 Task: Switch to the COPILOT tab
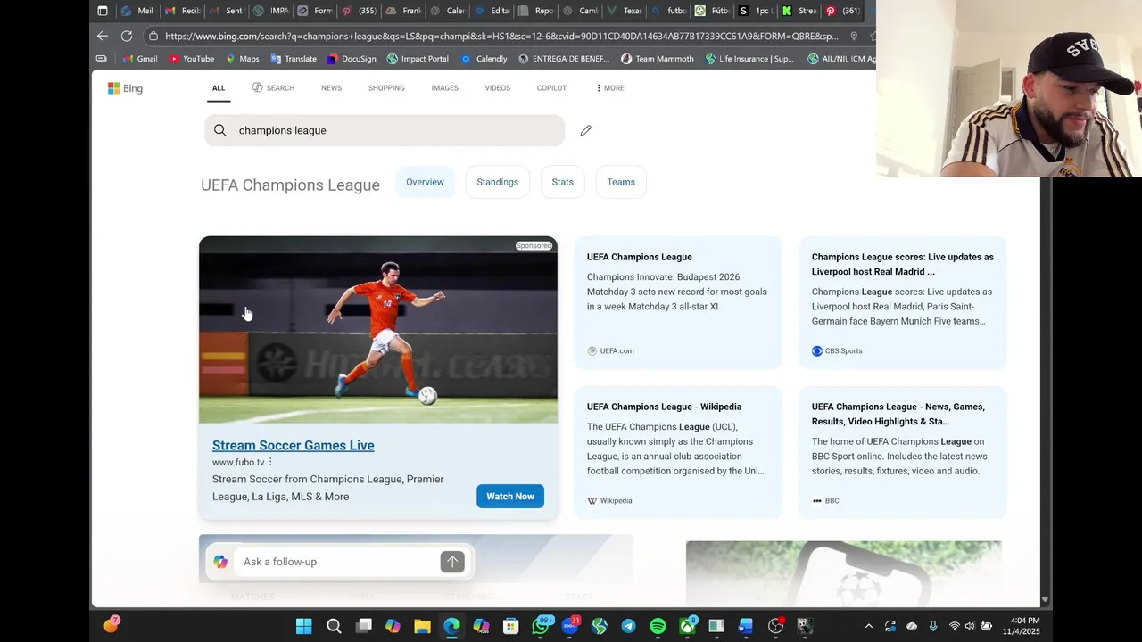click(x=551, y=87)
